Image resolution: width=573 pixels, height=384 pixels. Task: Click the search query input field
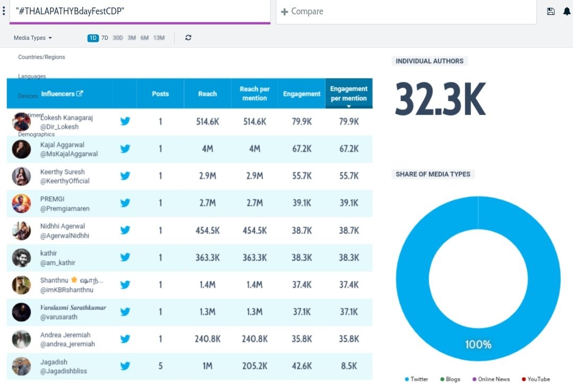(140, 11)
